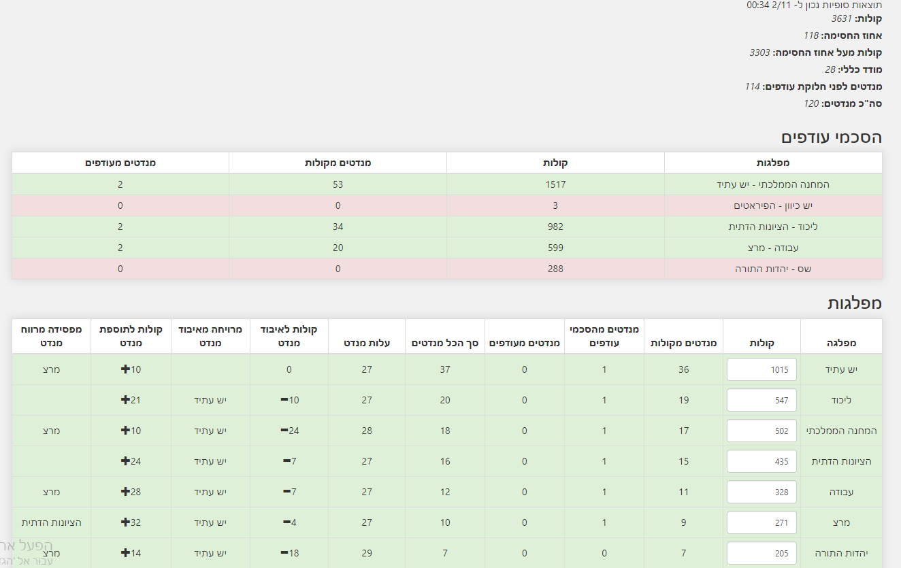This screenshot has width=901, height=568.
Task: Click 'הציונות הדתית' in the מפסידה מרווח מנדט column
Action: point(51,522)
